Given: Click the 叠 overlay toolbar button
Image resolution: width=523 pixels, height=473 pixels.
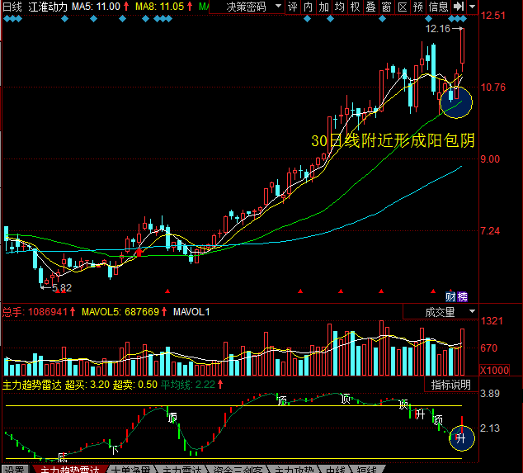Looking at the screenshot, I should click(371, 7).
